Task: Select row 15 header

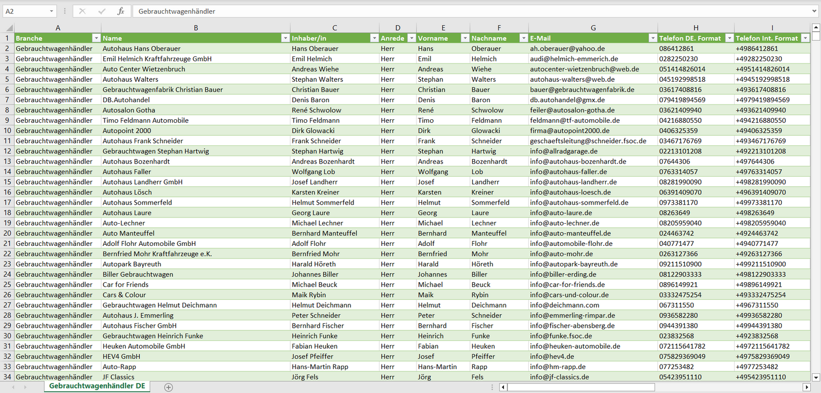Action: coord(7,182)
